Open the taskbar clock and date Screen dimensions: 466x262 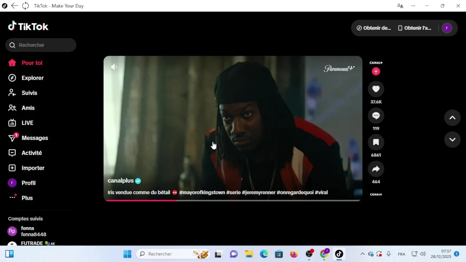tap(441, 254)
